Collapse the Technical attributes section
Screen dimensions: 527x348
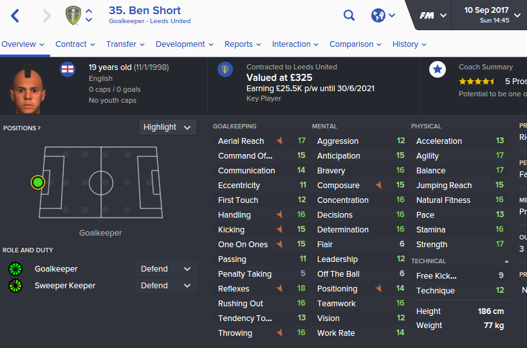506,261
